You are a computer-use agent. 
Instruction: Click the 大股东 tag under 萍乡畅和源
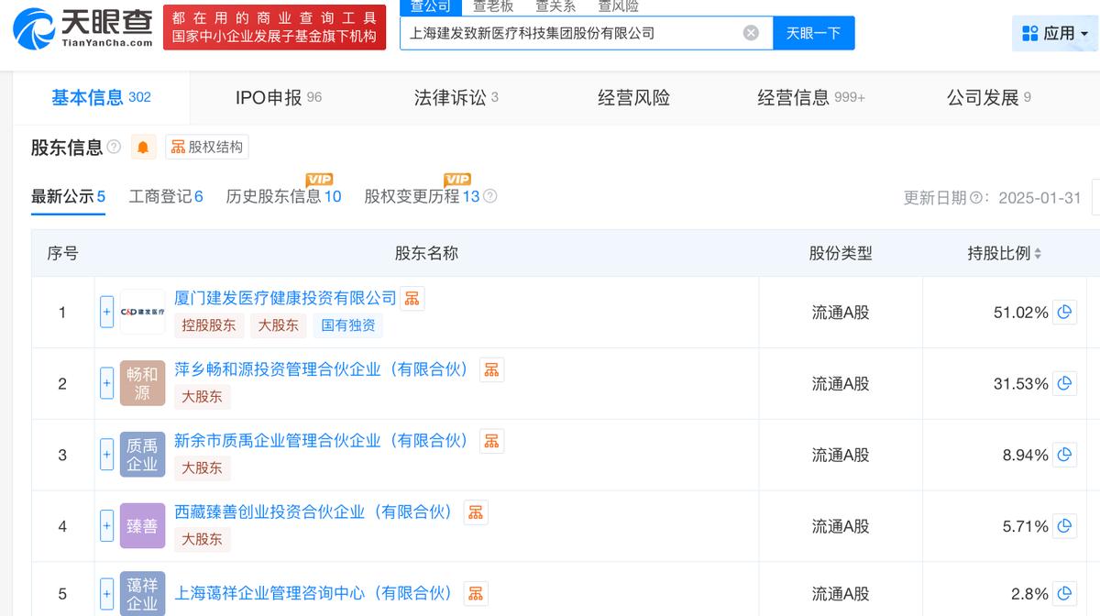point(202,397)
